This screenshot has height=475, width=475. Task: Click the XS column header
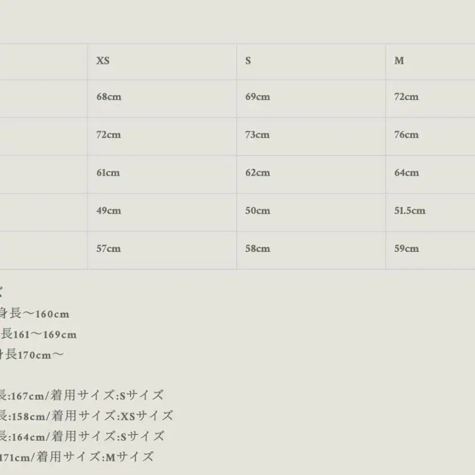point(103,61)
